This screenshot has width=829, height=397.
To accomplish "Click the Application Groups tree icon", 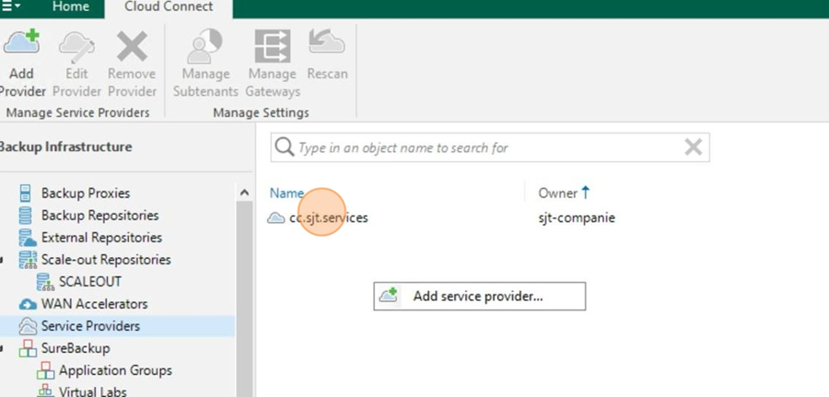I will [45, 370].
